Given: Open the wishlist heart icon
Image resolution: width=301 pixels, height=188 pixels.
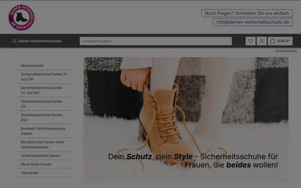Looking at the screenshot, I should pyautogui.click(x=250, y=41).
